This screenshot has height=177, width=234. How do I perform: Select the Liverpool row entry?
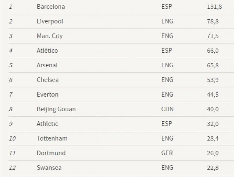(50, 21)
